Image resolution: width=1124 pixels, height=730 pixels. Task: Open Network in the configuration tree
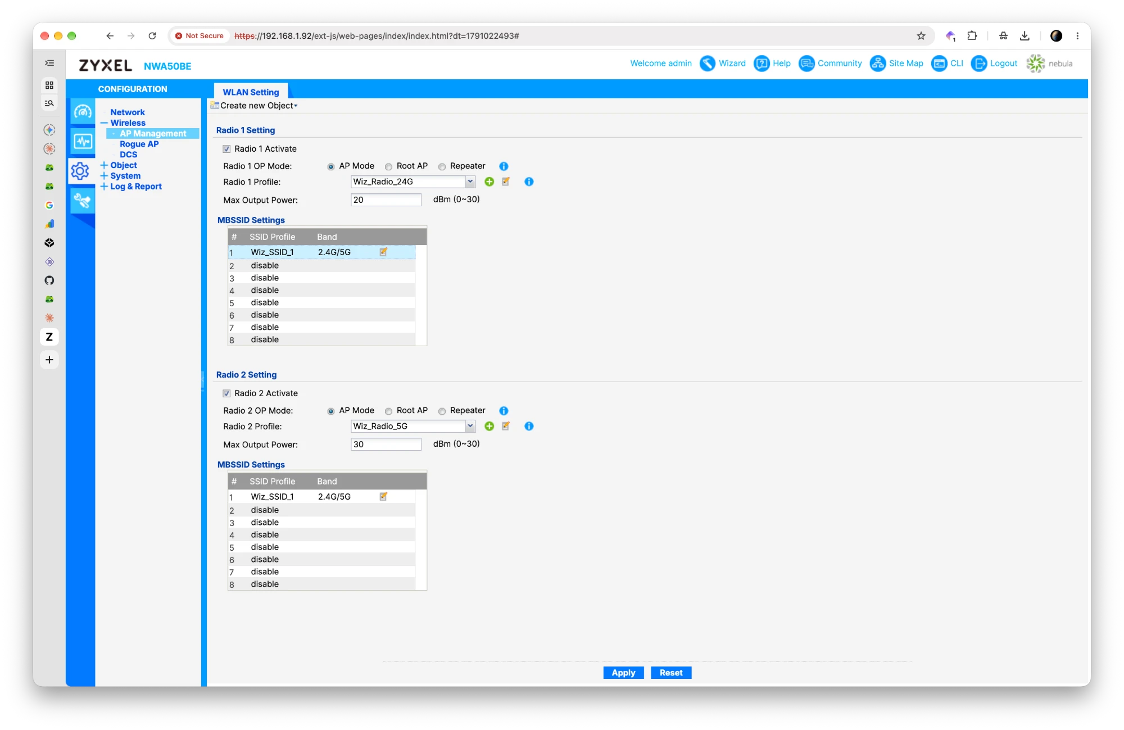pos(128,112)
